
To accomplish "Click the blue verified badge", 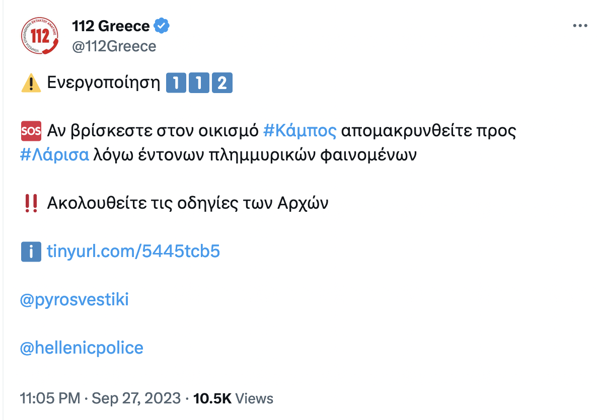I will (x=161, y=26).
